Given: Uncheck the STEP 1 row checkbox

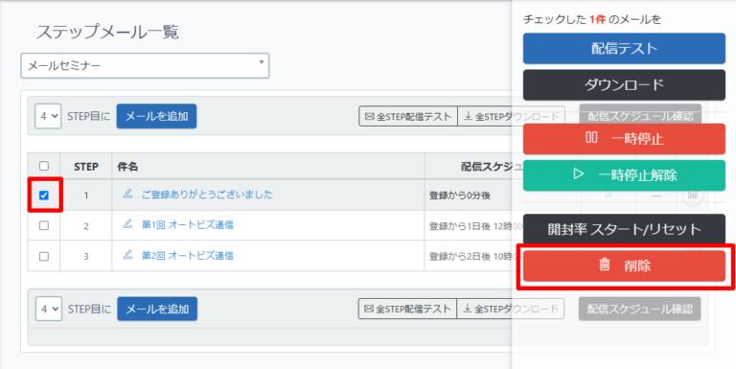Looking at the screenshot, I should click(x=44, y=196).
